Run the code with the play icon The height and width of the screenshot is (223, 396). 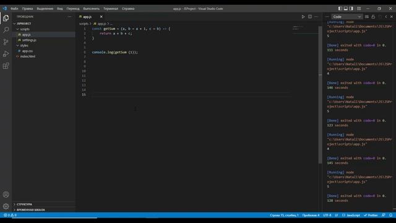tap(303, 17)
